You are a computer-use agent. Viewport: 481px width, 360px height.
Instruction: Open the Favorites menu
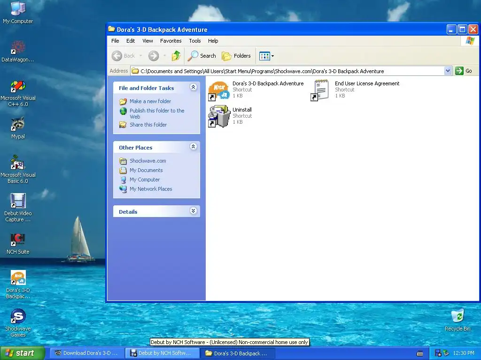pyautogui.click(x=171, y=41)
